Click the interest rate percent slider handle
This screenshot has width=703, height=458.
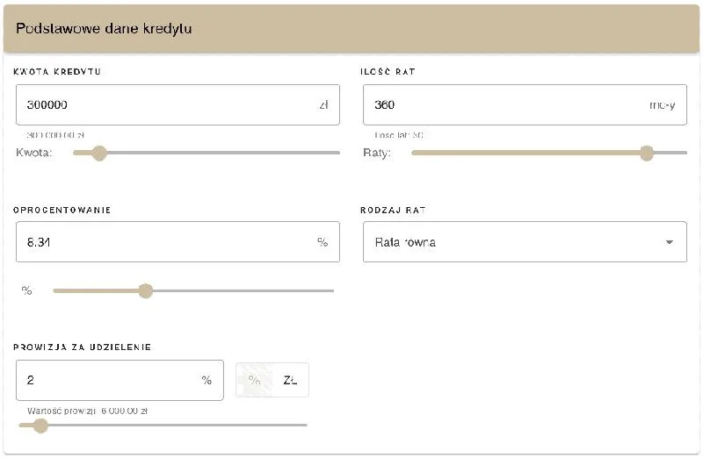pos(145,290)
